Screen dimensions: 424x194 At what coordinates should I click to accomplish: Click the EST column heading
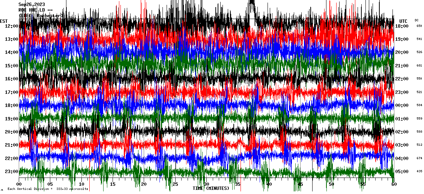3,21
